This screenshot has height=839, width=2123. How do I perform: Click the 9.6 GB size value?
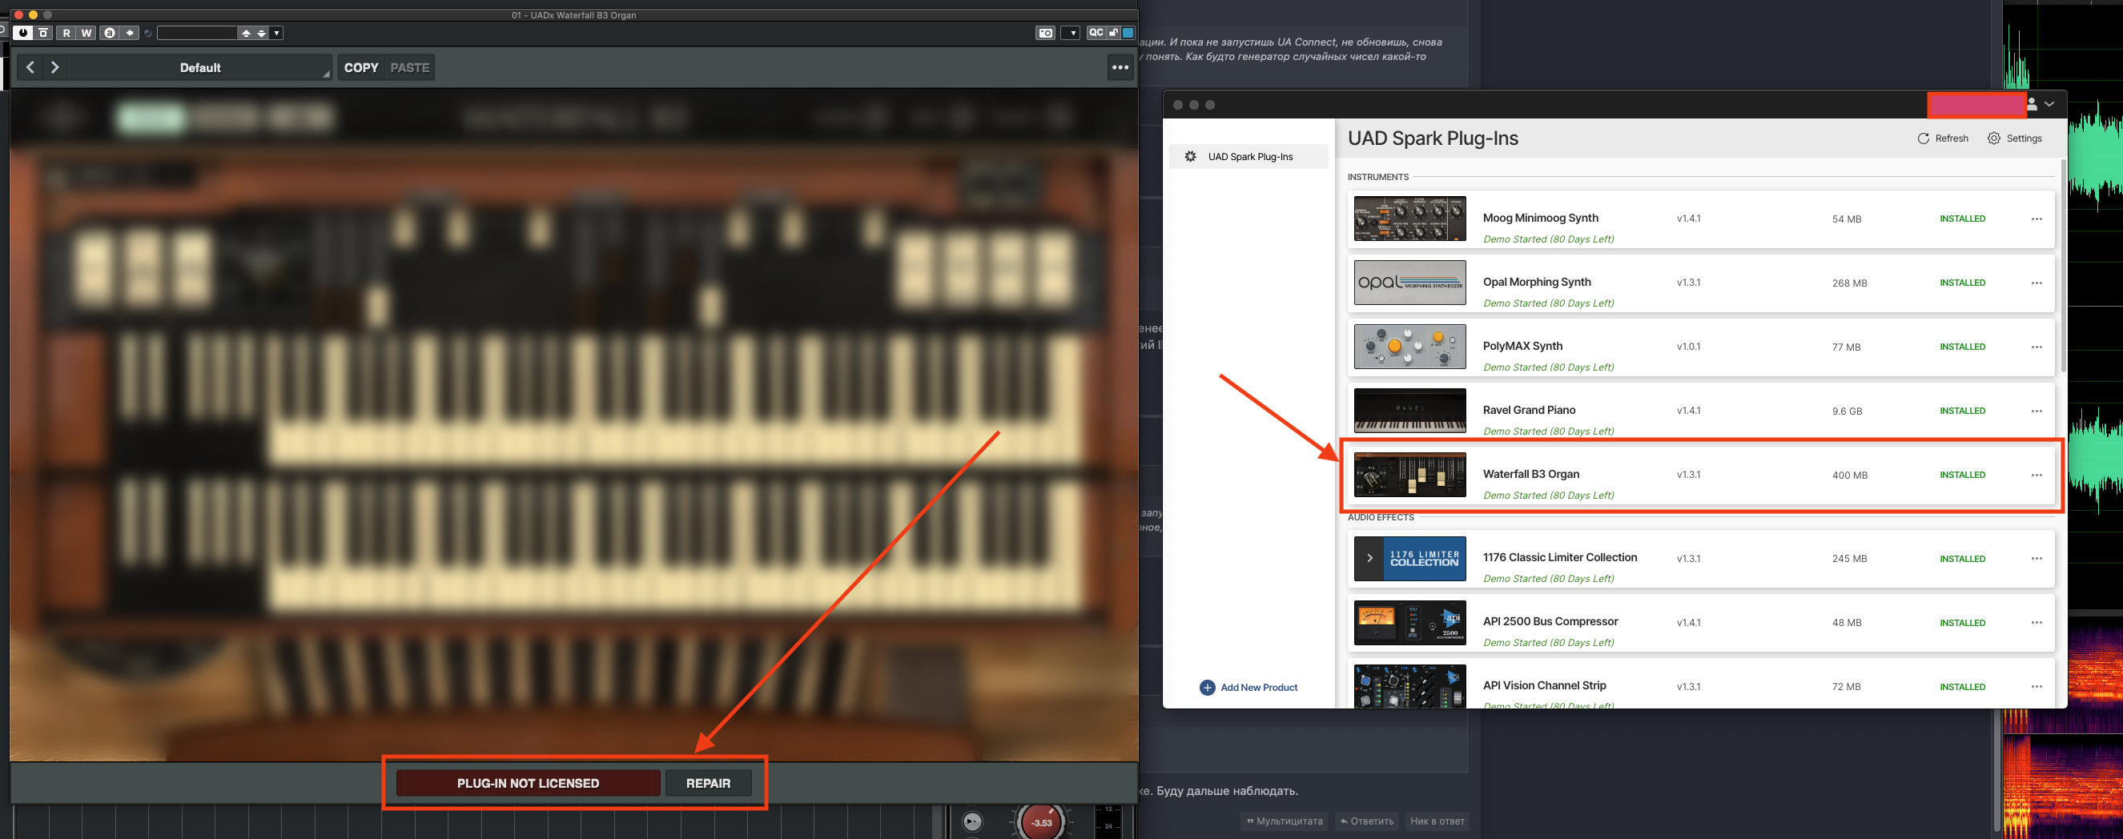[1847, 411]
